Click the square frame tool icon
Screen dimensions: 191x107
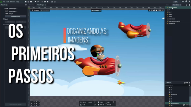pyautogui.click(x=152, y=10)
